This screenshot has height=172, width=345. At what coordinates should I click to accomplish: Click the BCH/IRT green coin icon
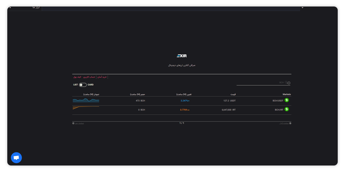tap(286, 109)
